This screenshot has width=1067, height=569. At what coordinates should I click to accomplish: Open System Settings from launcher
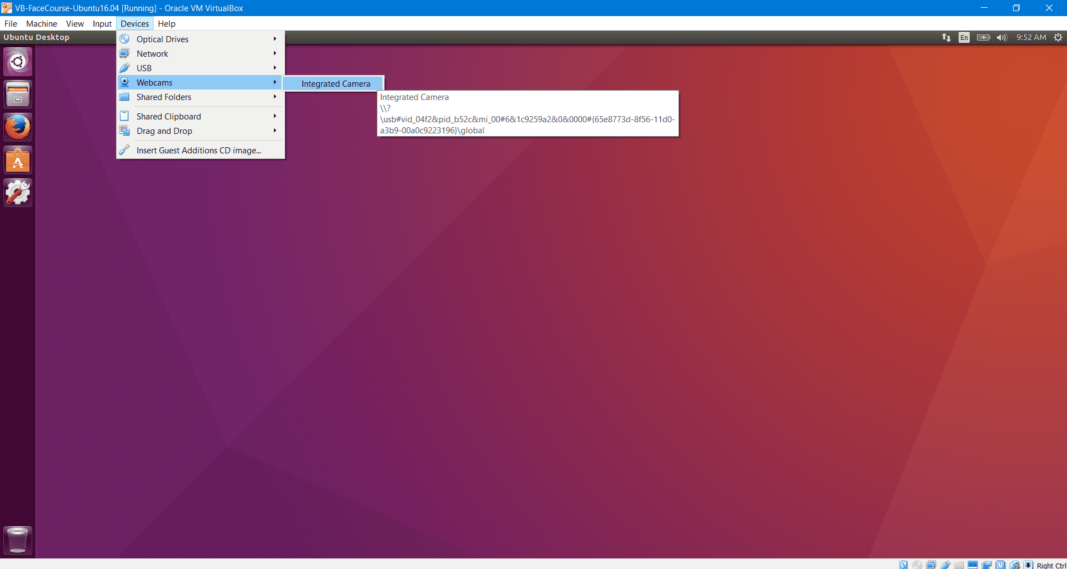pos(18,192)
